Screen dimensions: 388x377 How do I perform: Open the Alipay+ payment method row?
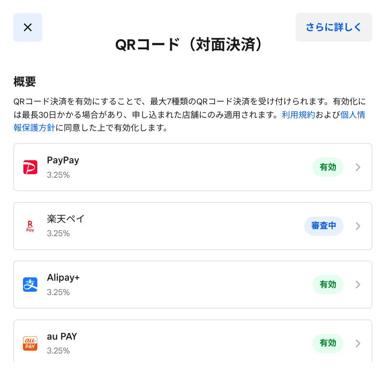pos(191,285)
